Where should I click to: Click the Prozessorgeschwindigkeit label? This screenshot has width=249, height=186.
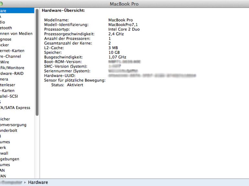point(69,34)
